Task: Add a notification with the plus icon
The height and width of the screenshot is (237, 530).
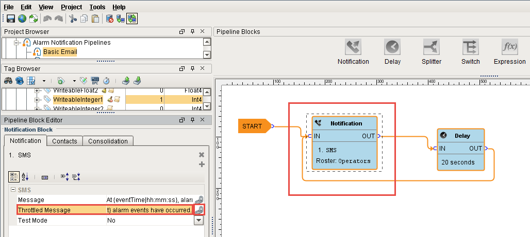Action: [x=202, y=164]
